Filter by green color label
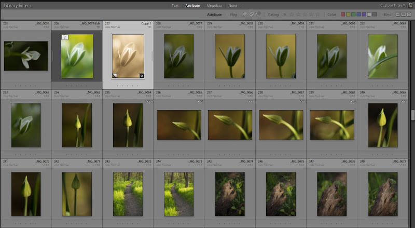Screen dimensions: 415x228 point(354,15)
